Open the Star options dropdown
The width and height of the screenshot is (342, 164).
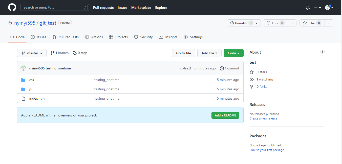pyautogui.click(x=329, y=23)
